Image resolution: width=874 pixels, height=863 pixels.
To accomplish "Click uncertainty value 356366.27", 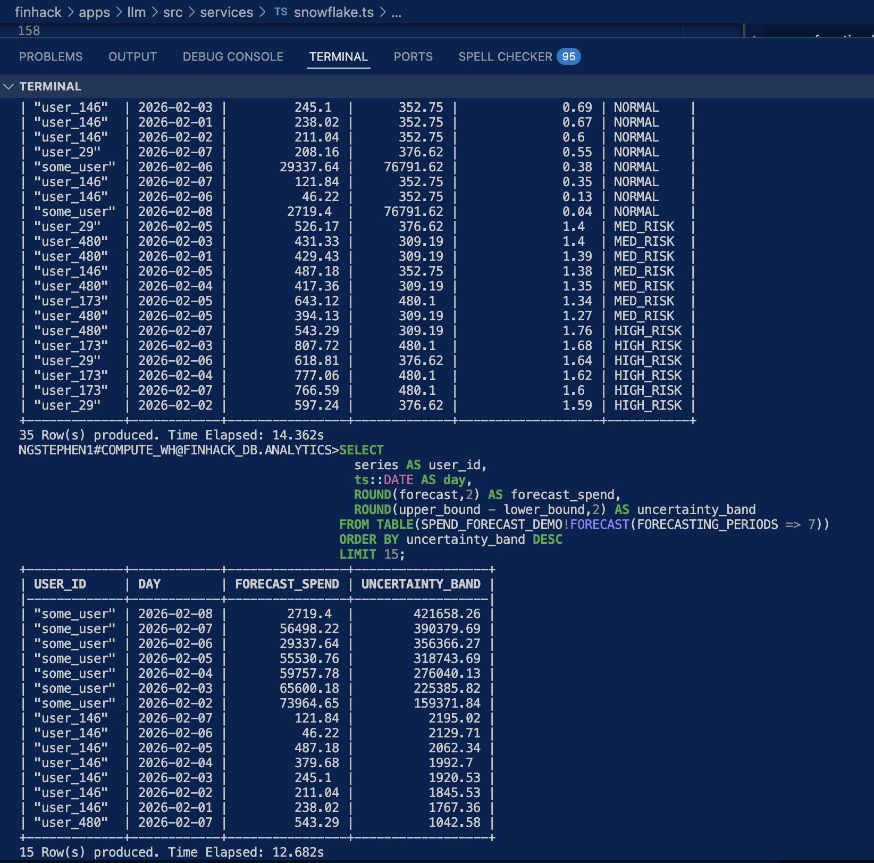I will (x=447, y=644).
